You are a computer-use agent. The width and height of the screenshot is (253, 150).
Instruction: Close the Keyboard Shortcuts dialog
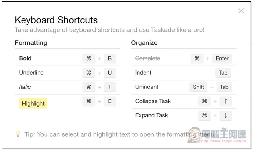coord(241,11)
